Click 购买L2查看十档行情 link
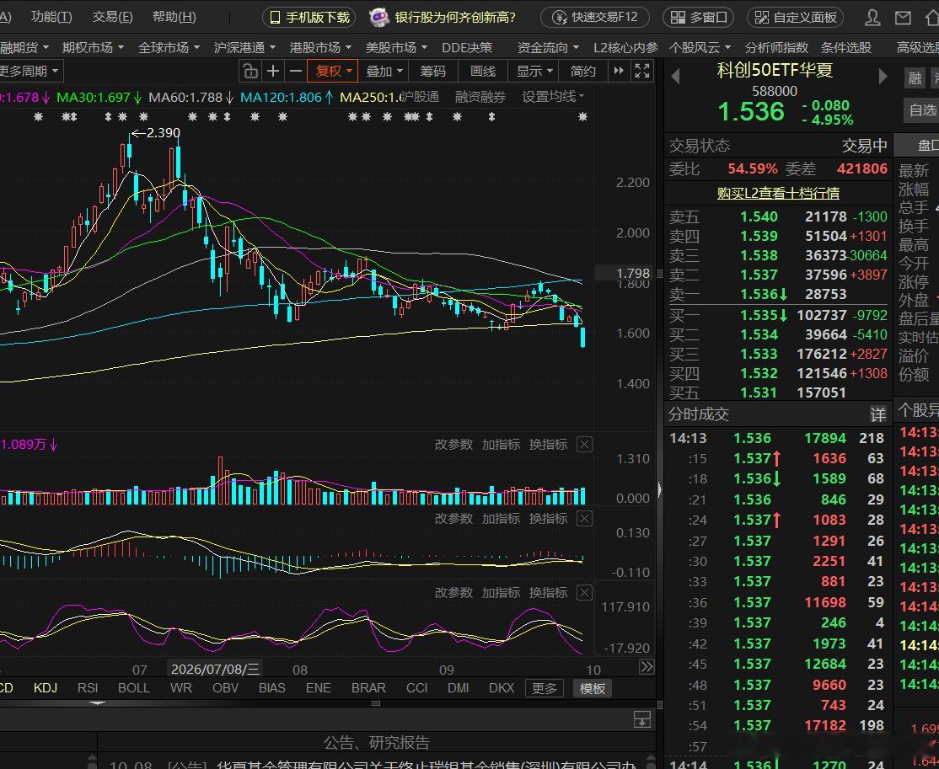This screenshot has width=939, height=769. click(778, 193)
